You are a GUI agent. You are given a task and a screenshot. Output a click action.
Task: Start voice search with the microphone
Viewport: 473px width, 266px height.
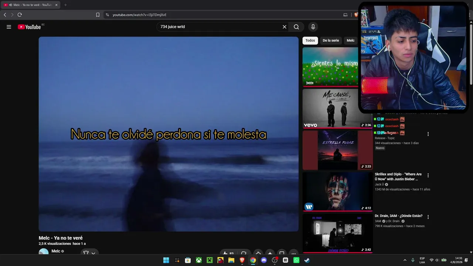click(313, 27)
